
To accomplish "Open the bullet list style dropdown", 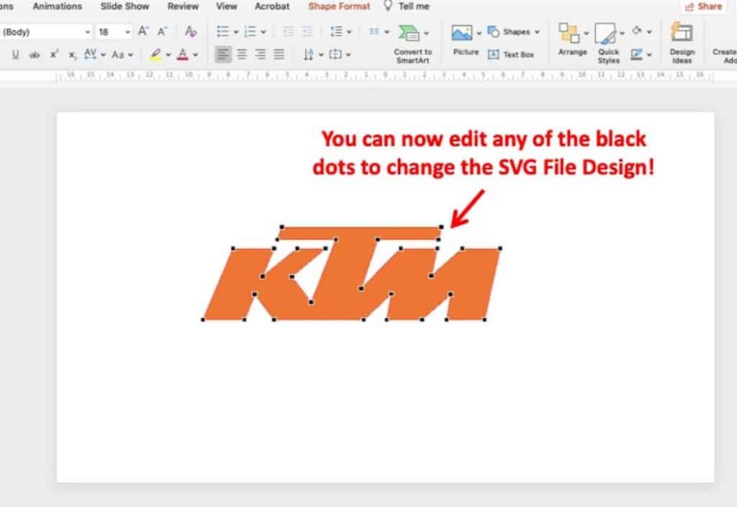I will click(235, 32).
